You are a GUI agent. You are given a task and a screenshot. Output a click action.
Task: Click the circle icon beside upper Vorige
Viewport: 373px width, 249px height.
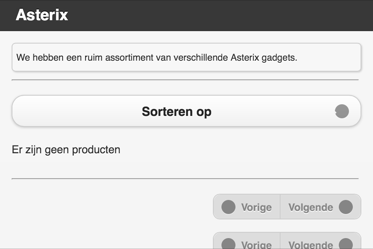click(228, 207)
